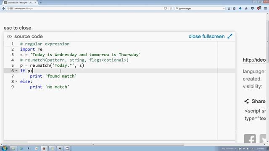
Task: Open the first taskbar application icon after the Start button
Action: [x=13, y=148]
